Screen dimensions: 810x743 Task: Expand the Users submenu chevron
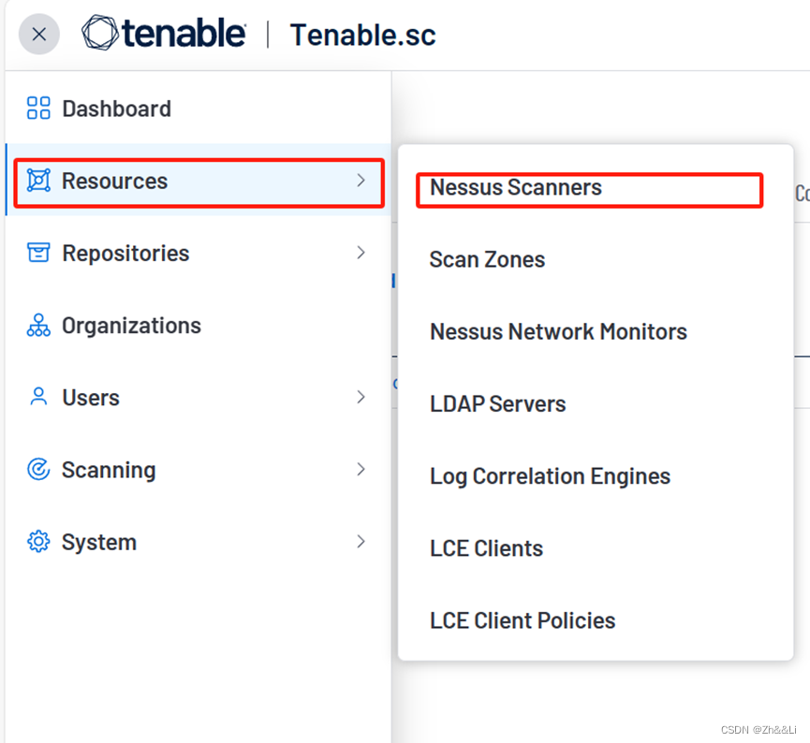coord(361,397)
